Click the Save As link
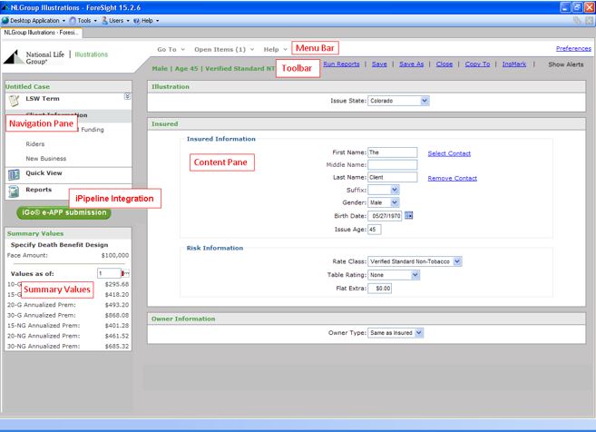This screenshot has height=432, width=596. 411,64
